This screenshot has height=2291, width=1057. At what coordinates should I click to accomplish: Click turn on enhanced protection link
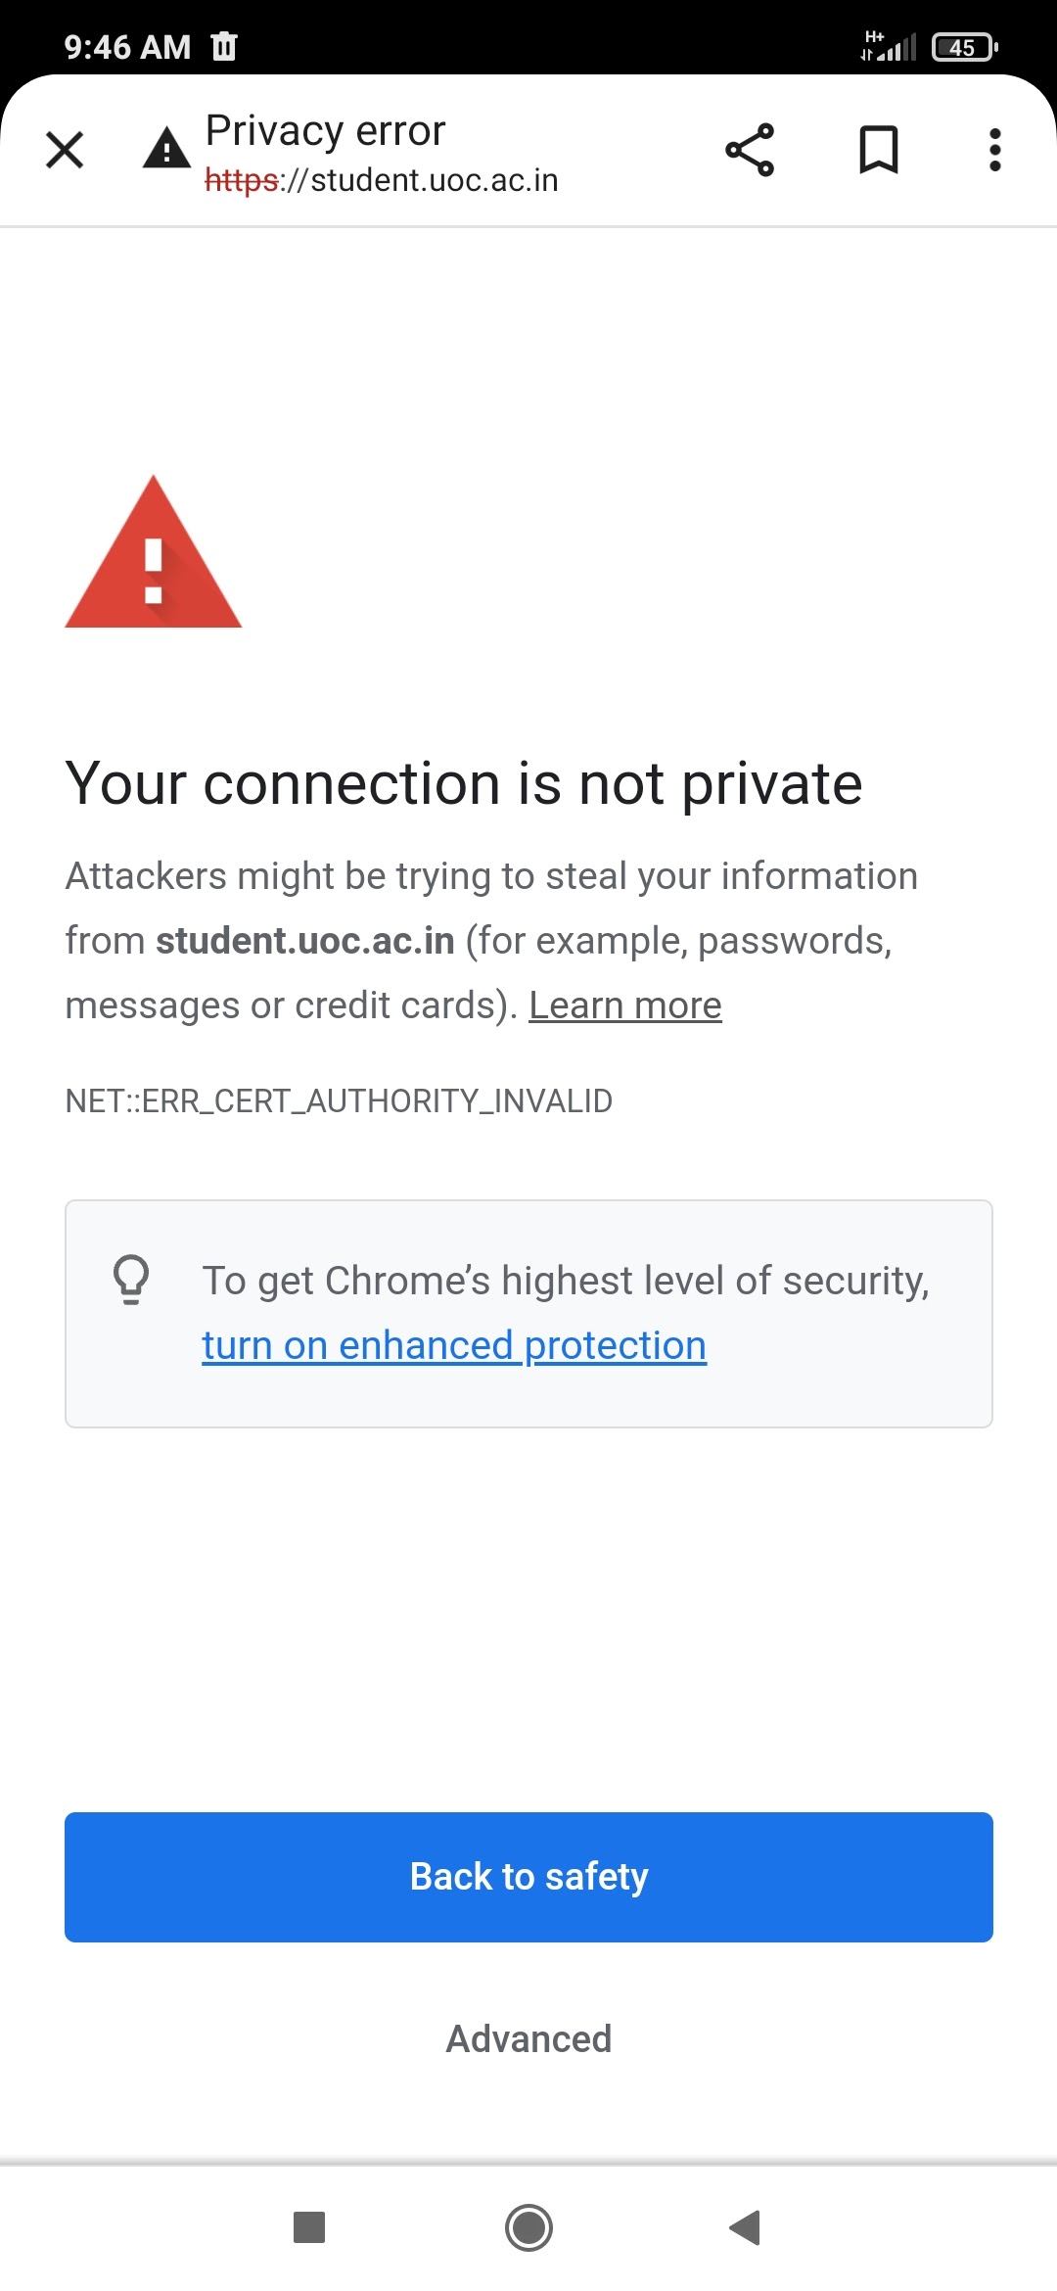[x=454, y=1346]
